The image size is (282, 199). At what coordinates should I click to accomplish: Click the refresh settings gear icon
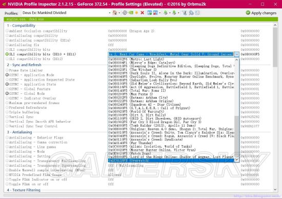point(125,13)
